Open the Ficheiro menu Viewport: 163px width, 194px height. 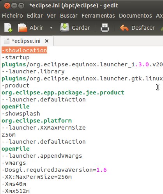click(x=12, y=16)
